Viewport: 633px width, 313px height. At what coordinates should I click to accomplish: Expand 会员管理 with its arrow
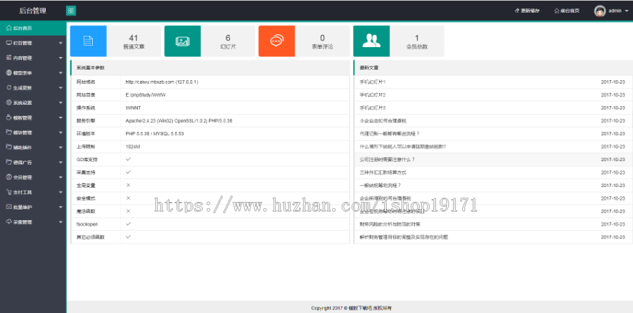[60, 177]
